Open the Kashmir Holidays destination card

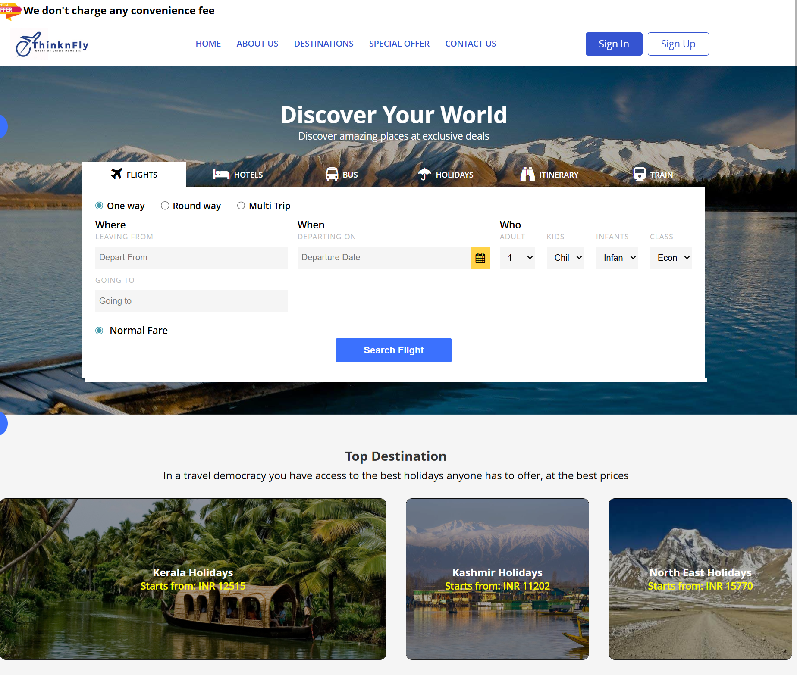point(497,578)
